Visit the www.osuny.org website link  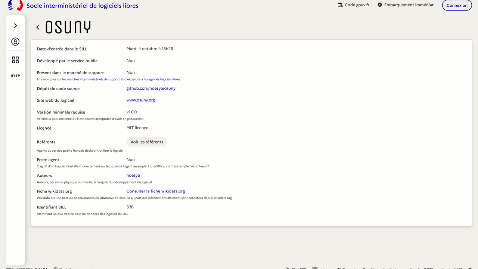[140, 100]
